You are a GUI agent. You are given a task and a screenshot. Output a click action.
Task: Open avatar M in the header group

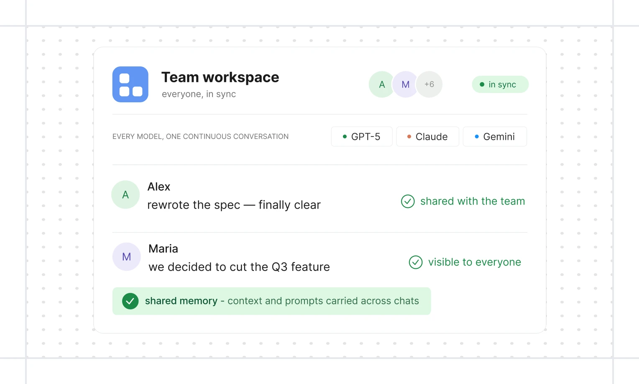coord(405,84)
